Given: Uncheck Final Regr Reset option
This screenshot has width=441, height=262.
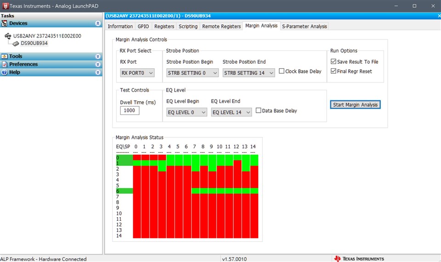Looking at the screenshot, I should pos(334,71).
